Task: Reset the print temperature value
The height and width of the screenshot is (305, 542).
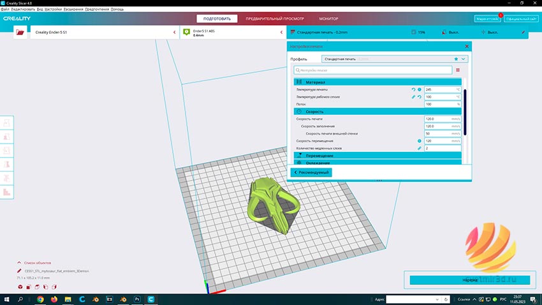Action: pyautogui.click(x=413, y=89)
